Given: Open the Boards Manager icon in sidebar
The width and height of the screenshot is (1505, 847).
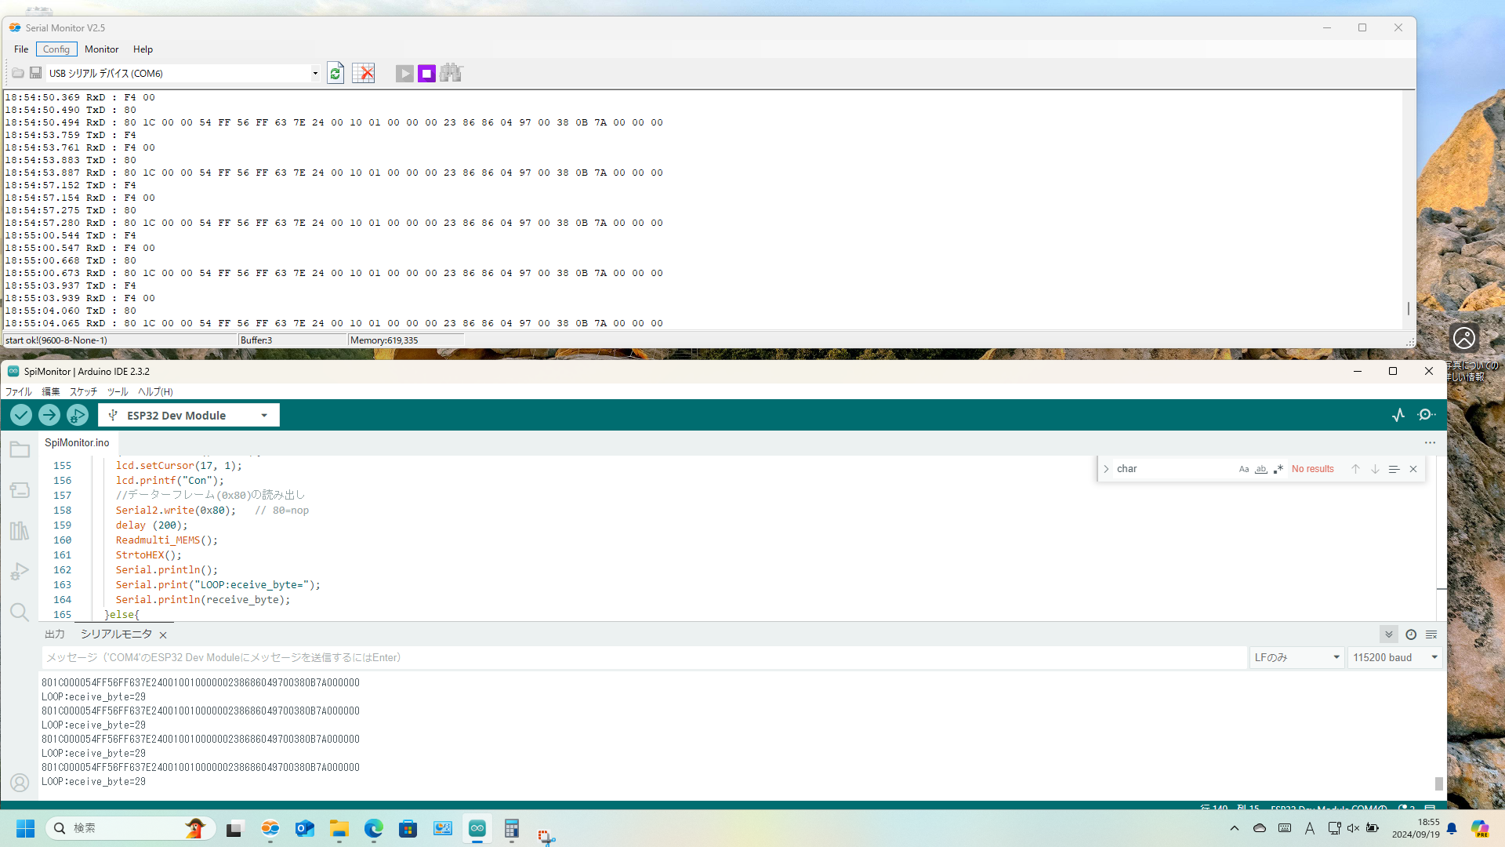Looking at the screenshot, I should [x=20, y=490].
